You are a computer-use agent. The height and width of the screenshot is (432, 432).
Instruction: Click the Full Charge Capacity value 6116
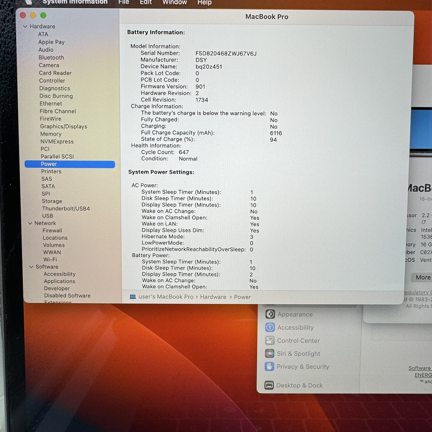tap(276, 133)
